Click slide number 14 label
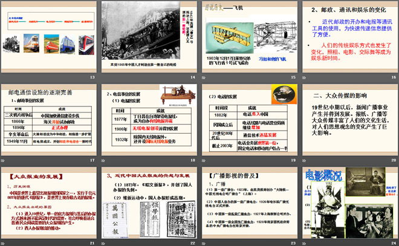Viewport: 399px width, 246px height. coord(193,77)
